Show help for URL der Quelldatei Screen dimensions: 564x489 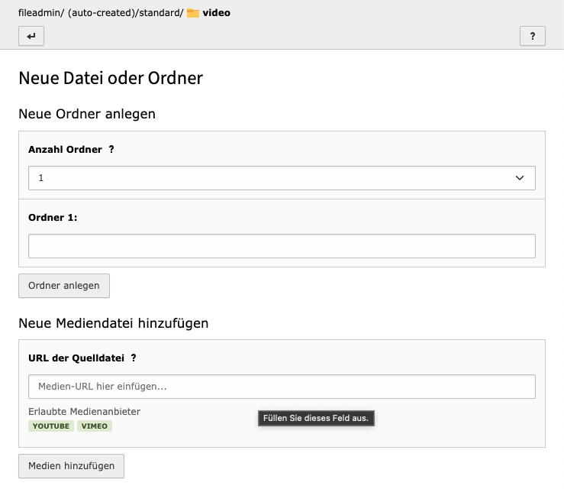[x=134, y=358]
